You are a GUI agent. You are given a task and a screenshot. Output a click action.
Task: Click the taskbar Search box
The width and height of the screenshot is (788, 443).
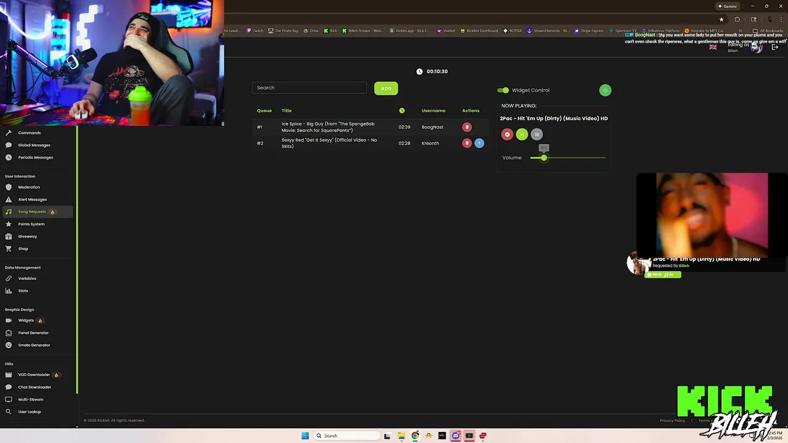click(x=345, y=436)
